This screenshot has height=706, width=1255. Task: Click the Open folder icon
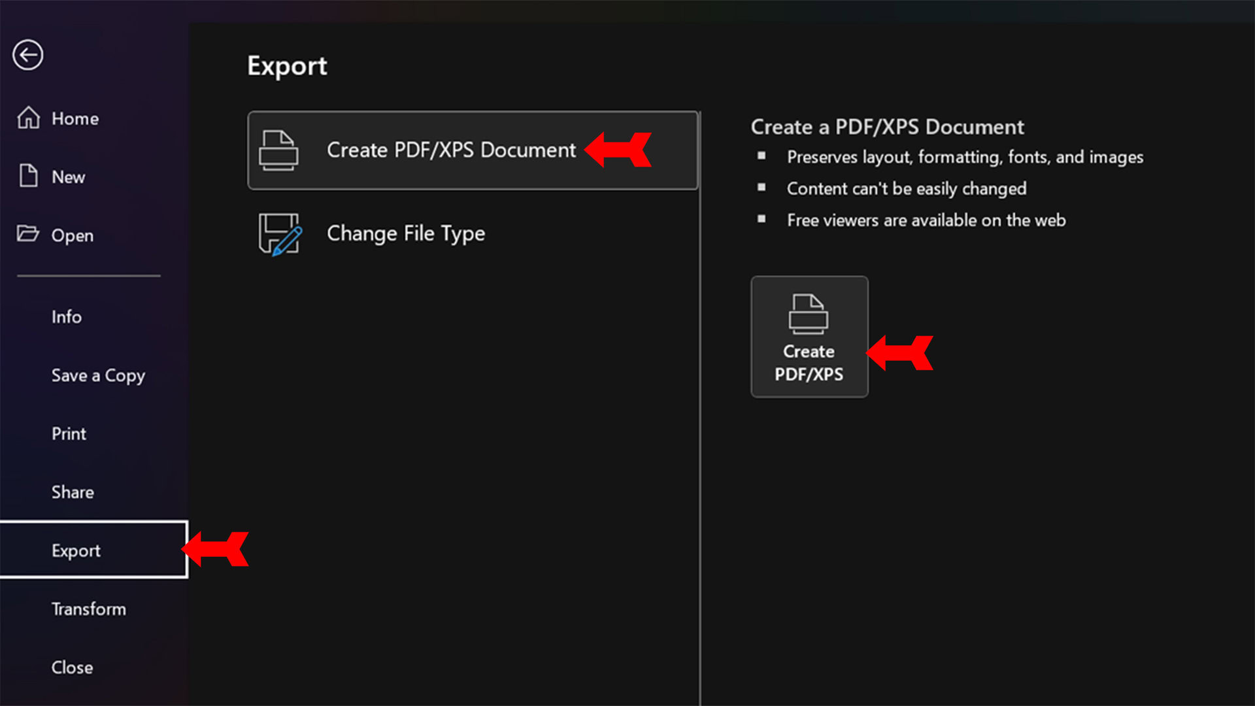click(28, 234)
